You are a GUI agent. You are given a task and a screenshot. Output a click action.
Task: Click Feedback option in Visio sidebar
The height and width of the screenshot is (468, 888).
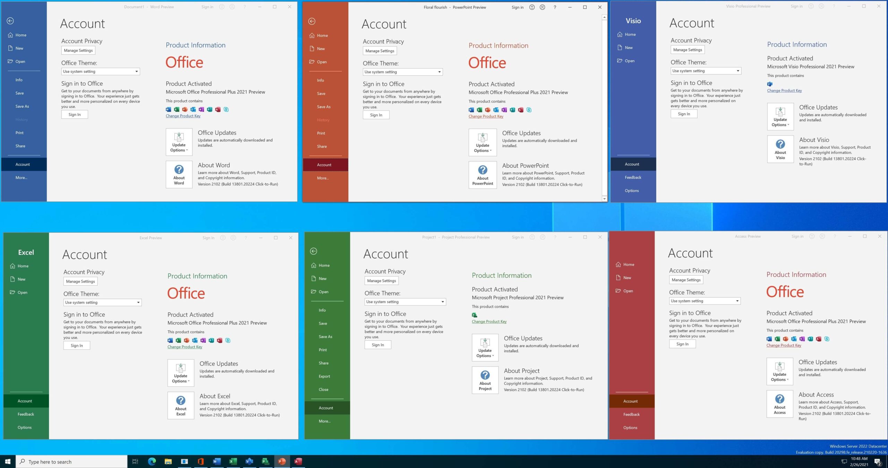[632, 177]
